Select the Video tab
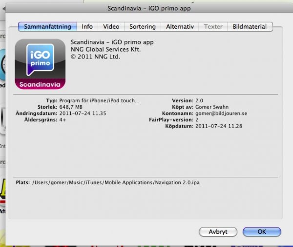Image resolution: width=293 pixels, height=247 pixels. coord(111,27)
